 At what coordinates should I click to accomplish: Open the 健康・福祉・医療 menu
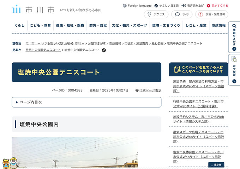(70, 25)
